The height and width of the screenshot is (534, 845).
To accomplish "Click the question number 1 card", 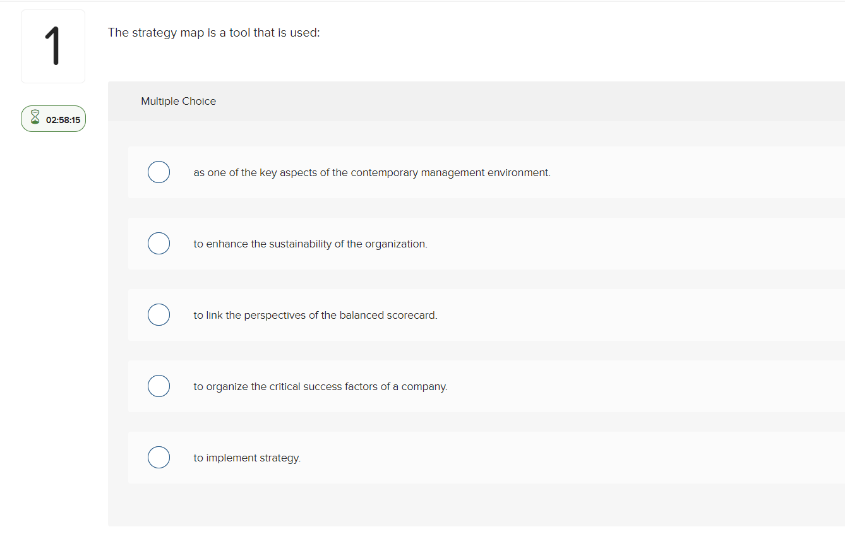I will [53, 45].
